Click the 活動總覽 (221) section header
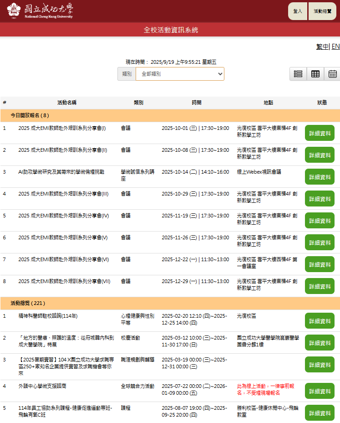Image resolution: width=340 pixels, height=423 pixels. pyautogui.click(x=28, y=303)
